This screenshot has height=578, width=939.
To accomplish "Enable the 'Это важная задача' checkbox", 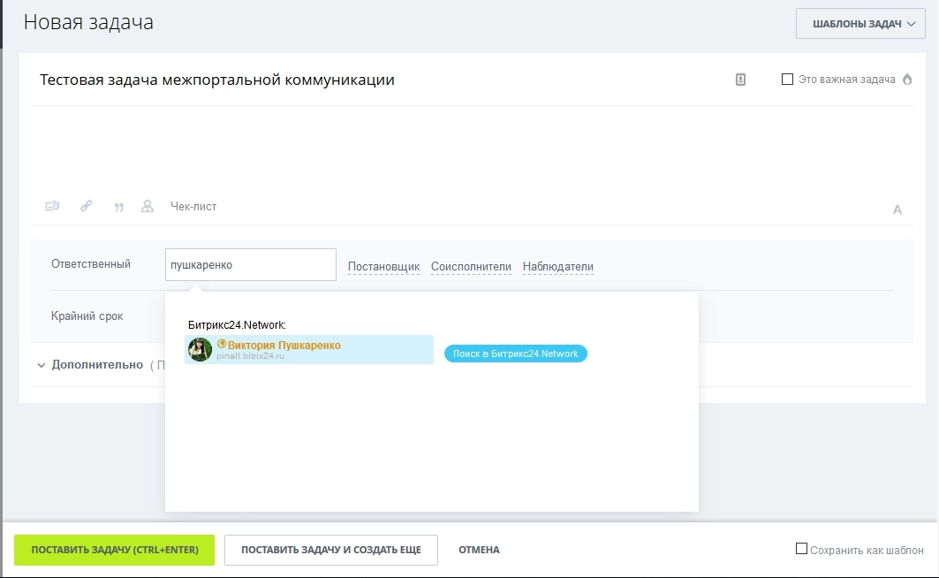I will 786,79.
